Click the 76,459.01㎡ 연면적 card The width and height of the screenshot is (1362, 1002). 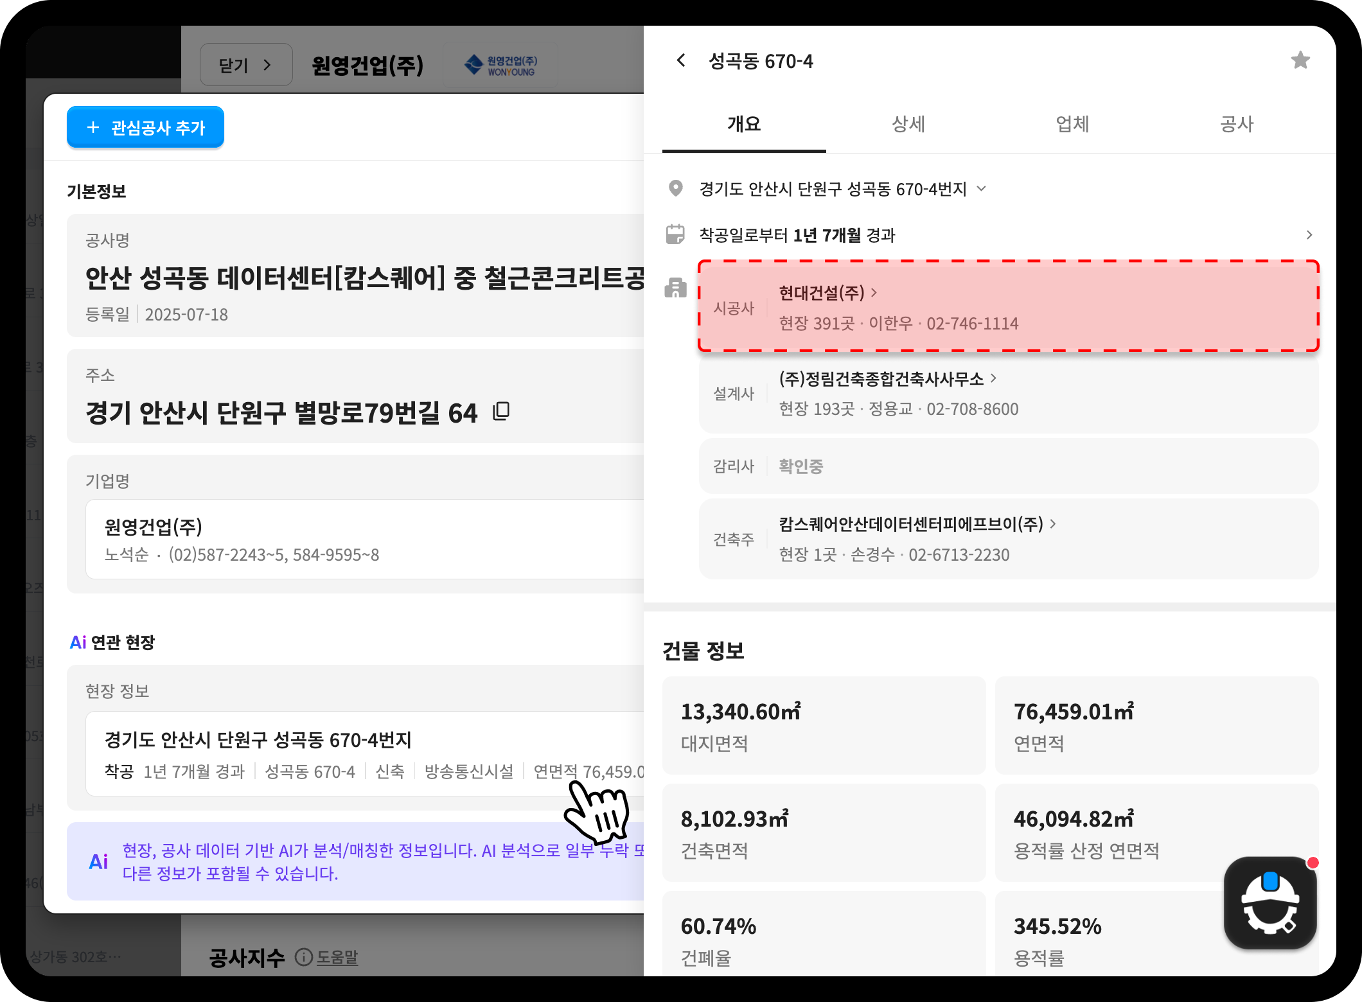[1156, 726]
